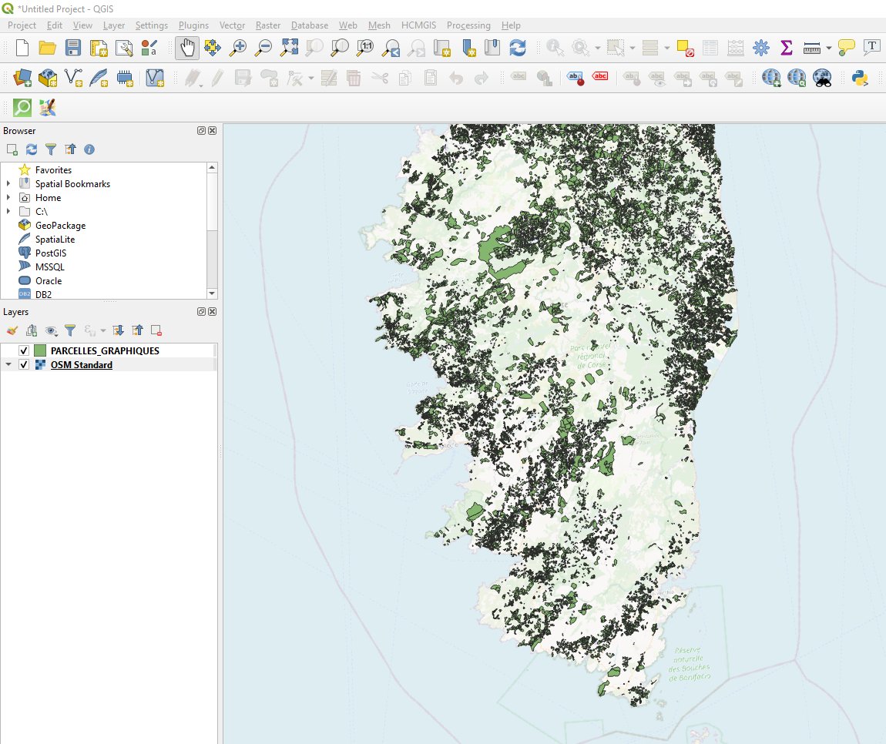The image size is (886, 744).
Task: Expand the Spatial Bookmarks tree node
Action: (x=8, y=184)
